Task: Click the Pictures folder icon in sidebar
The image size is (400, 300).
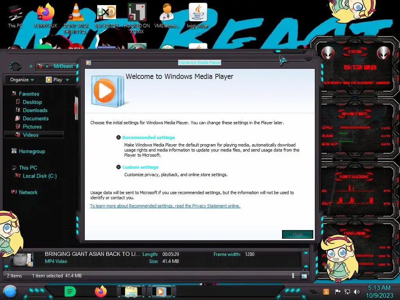Action: 18,126
